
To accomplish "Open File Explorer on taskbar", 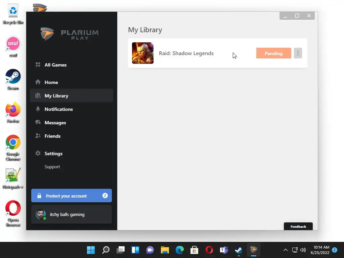I will point(165,250).
